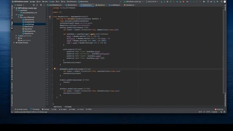Open Resource Manager side tool tab
Viewport: 233px width, 131px height.
pyautogui.click(x=12, y=12)
